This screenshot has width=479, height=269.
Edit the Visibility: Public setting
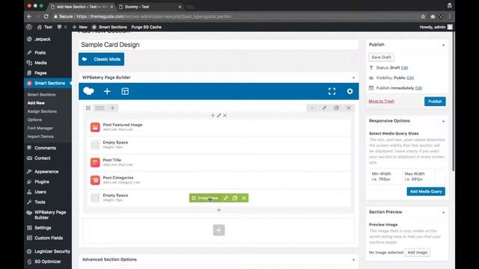410,78
